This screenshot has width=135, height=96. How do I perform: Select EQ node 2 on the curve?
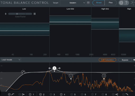coord(71,76)
